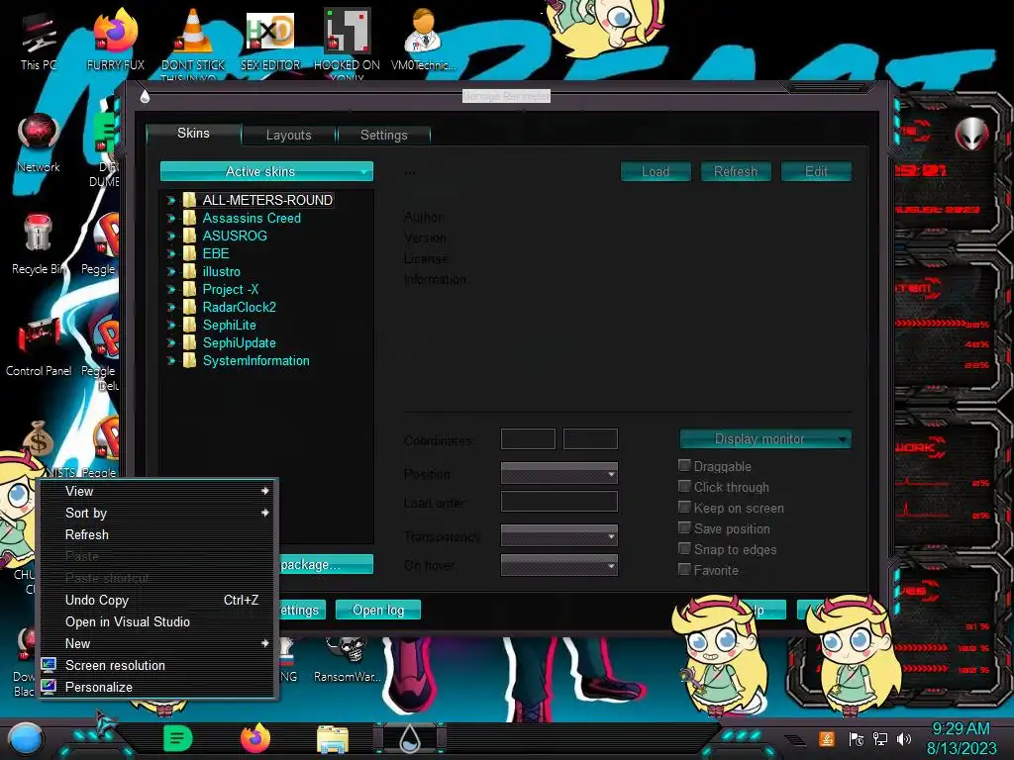Open the SEX EDITOR HxD shortcut
This screenshot has width=1014, height=760.
tap(270, 42)
